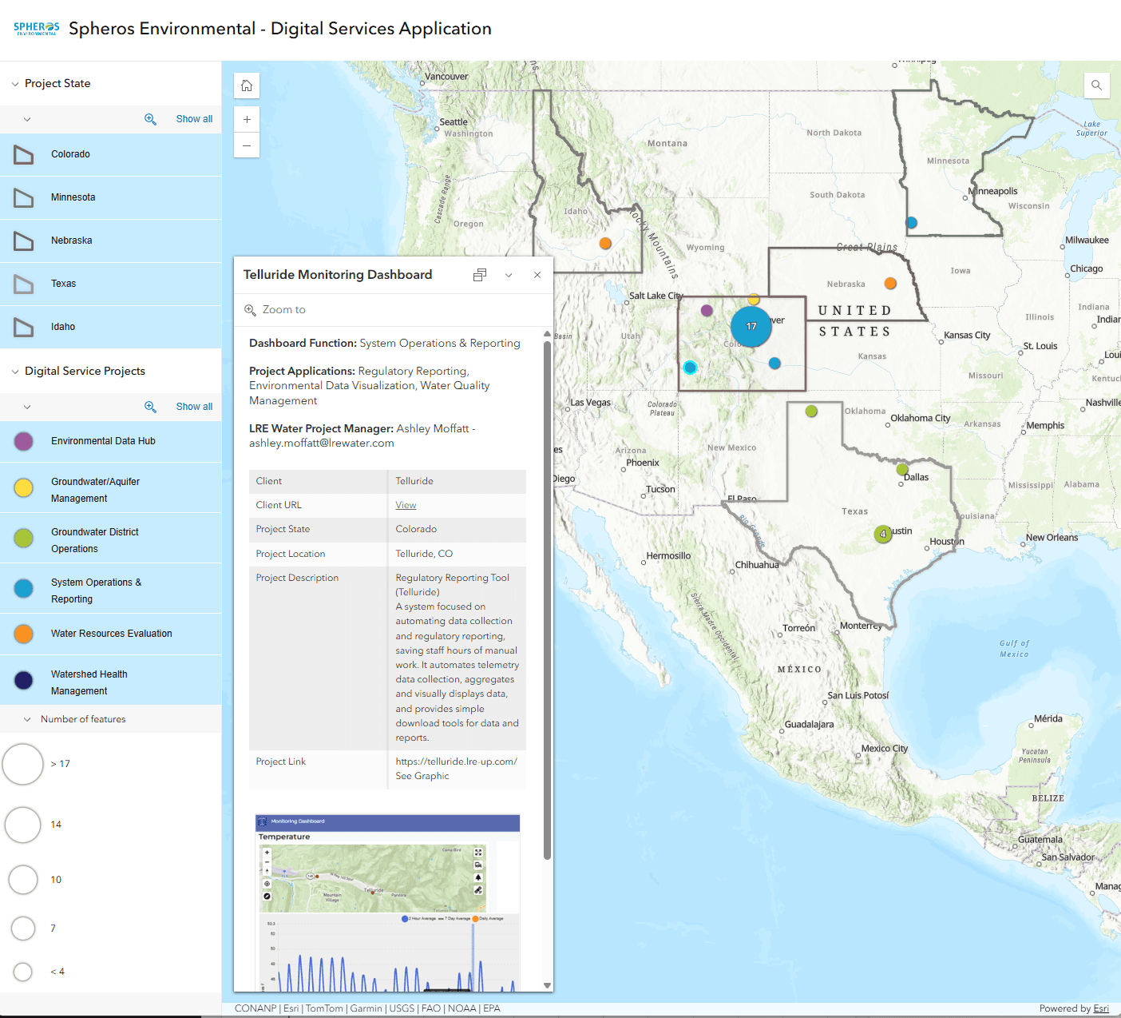The image size is (1121, 1018).
Task: Click the green point near Dallas
Action: [x=902, y=469]
